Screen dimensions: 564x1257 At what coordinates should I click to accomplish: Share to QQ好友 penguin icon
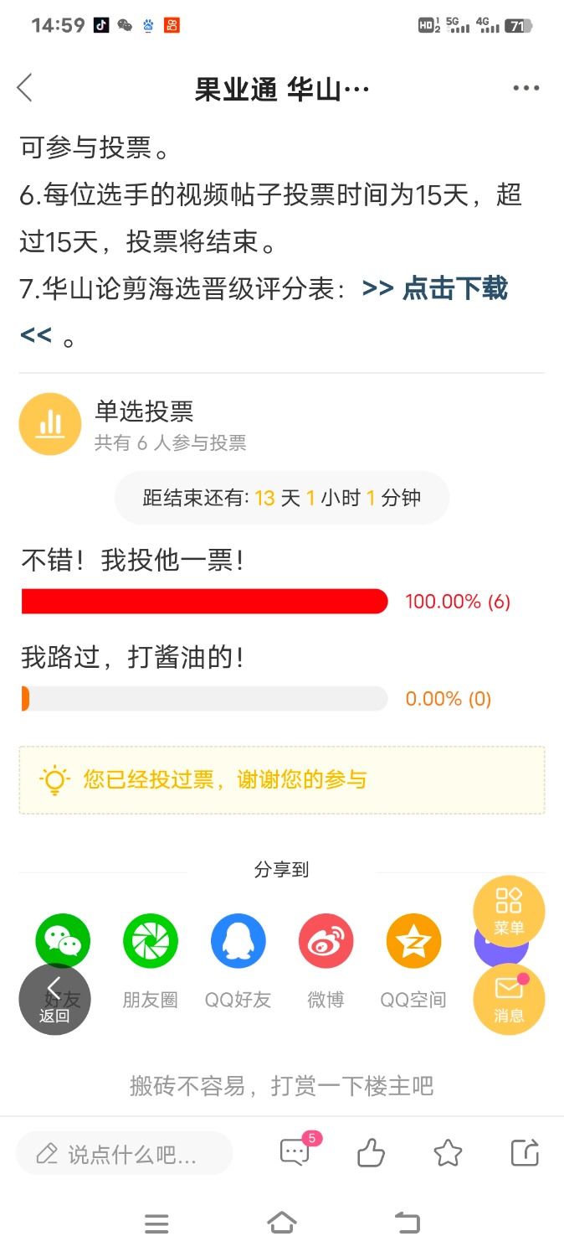coord(238,940)
